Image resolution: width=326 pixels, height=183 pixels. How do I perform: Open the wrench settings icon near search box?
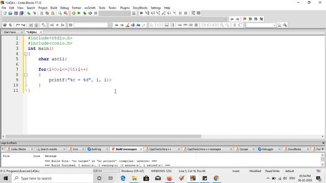click(285, 25)
